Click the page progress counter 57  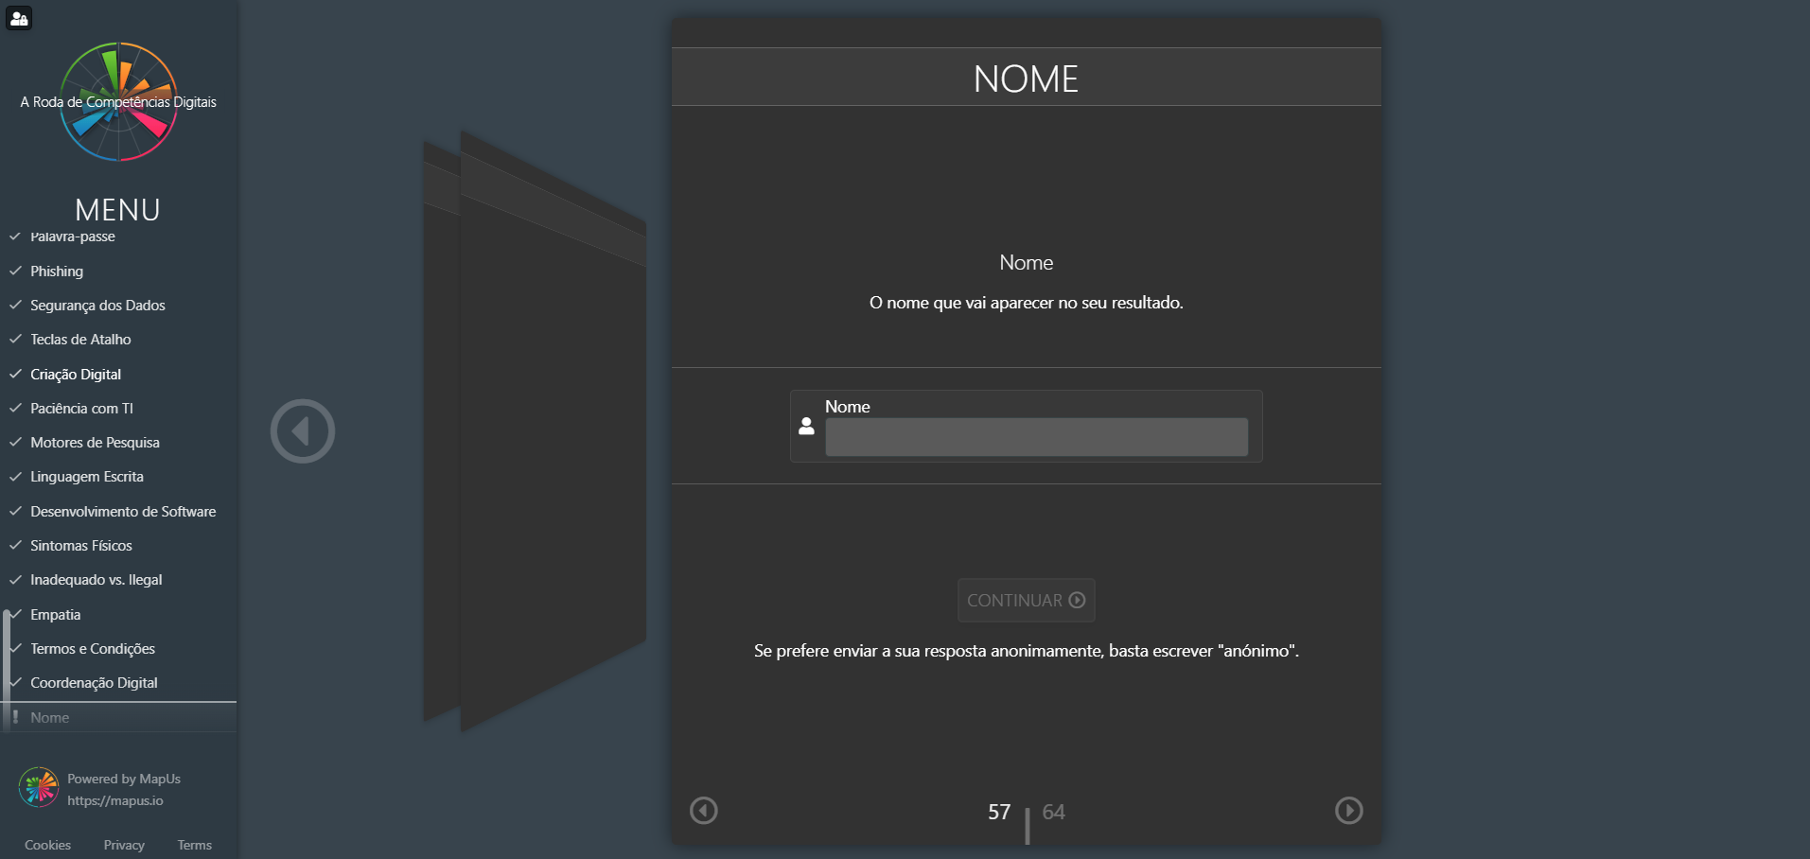[999, 812]
